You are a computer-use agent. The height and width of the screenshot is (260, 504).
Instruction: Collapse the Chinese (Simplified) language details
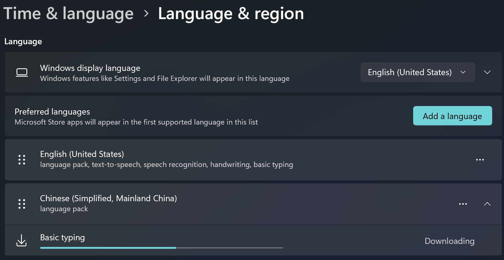click(x=487, y=204)
